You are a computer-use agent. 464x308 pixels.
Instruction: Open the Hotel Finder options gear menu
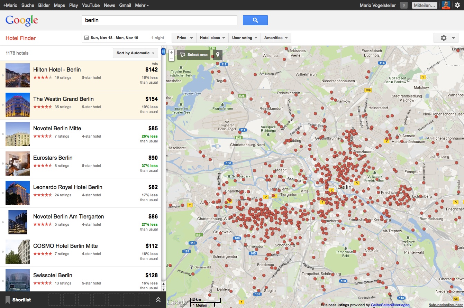(x=446, y=38)
